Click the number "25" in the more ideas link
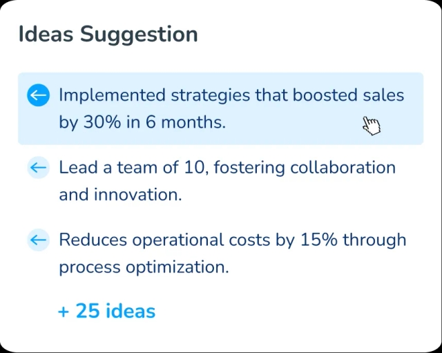This screenshot has width=442, height=353. (x=88, y=311)
